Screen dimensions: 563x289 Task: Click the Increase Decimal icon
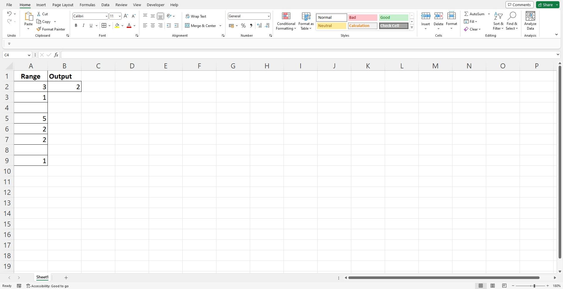click(x=259, y=26)
